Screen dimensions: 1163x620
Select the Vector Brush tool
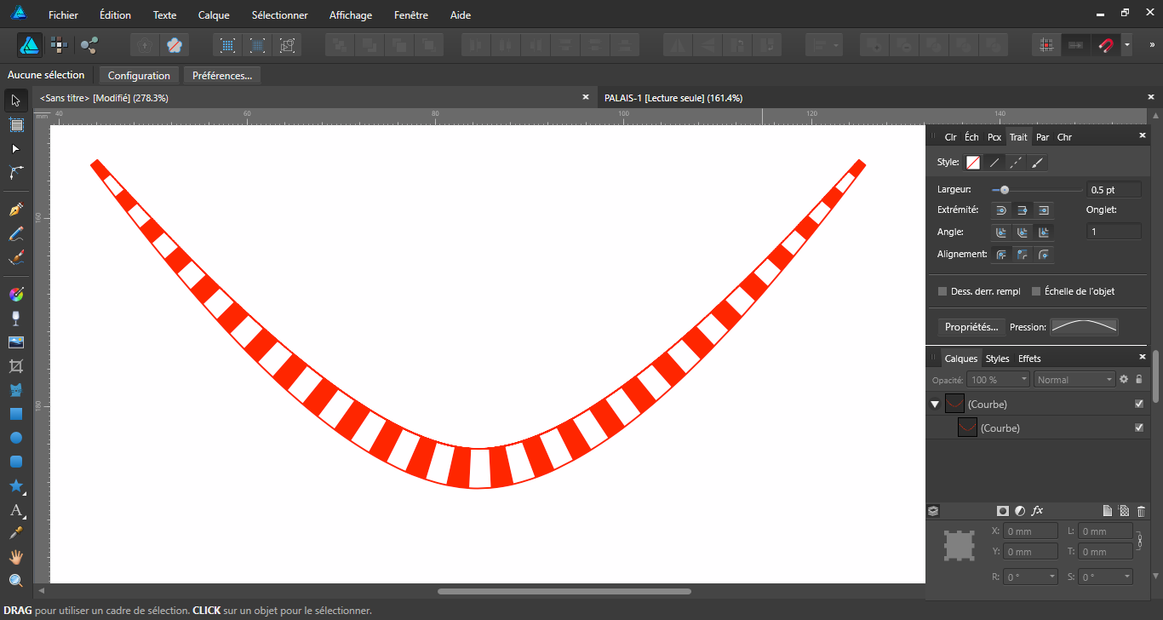(x=15, y=257)
